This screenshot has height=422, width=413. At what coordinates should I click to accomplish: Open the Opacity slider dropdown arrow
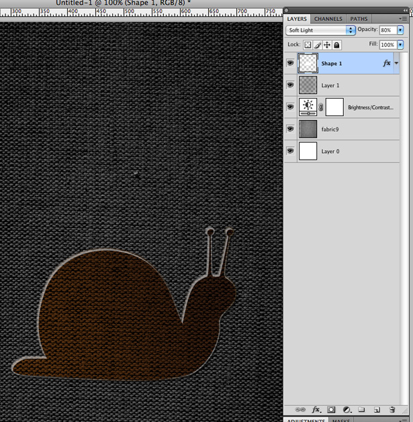point(400,30)
